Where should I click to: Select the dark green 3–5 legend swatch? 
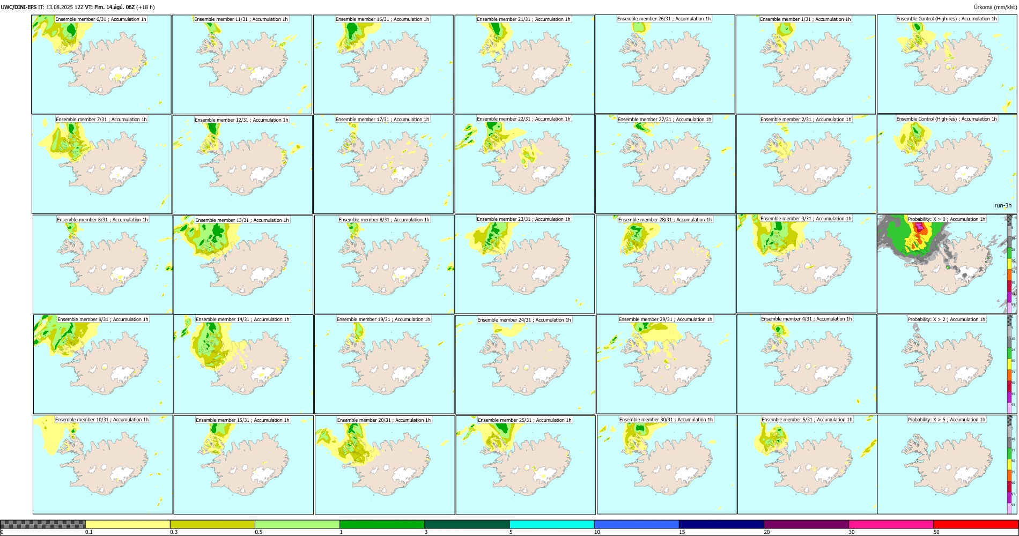coord(467,524)
